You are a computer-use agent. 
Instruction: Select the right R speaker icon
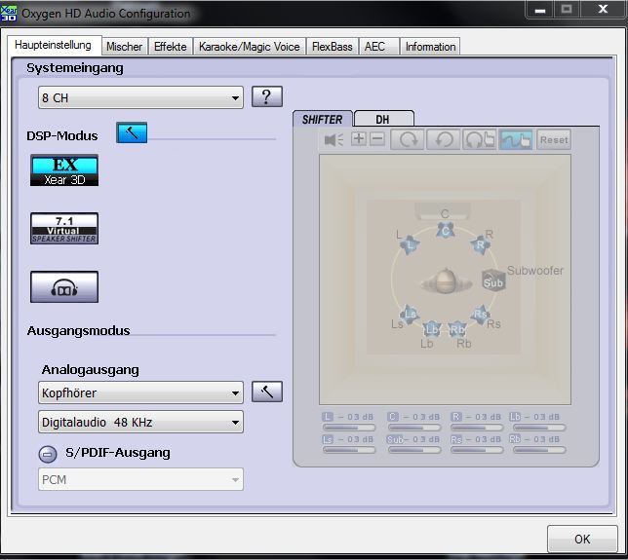(480, 244)
